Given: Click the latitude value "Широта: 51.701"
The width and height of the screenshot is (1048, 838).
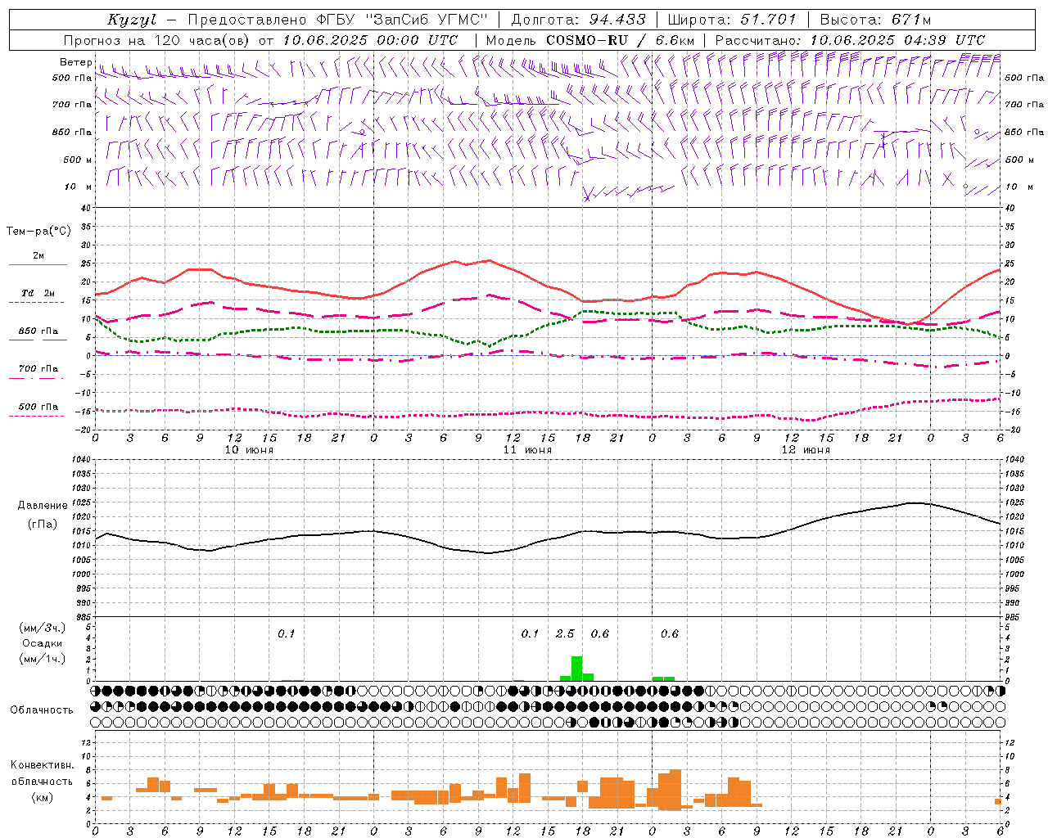Looking at the screenshot, I should (x=732, y=20).
